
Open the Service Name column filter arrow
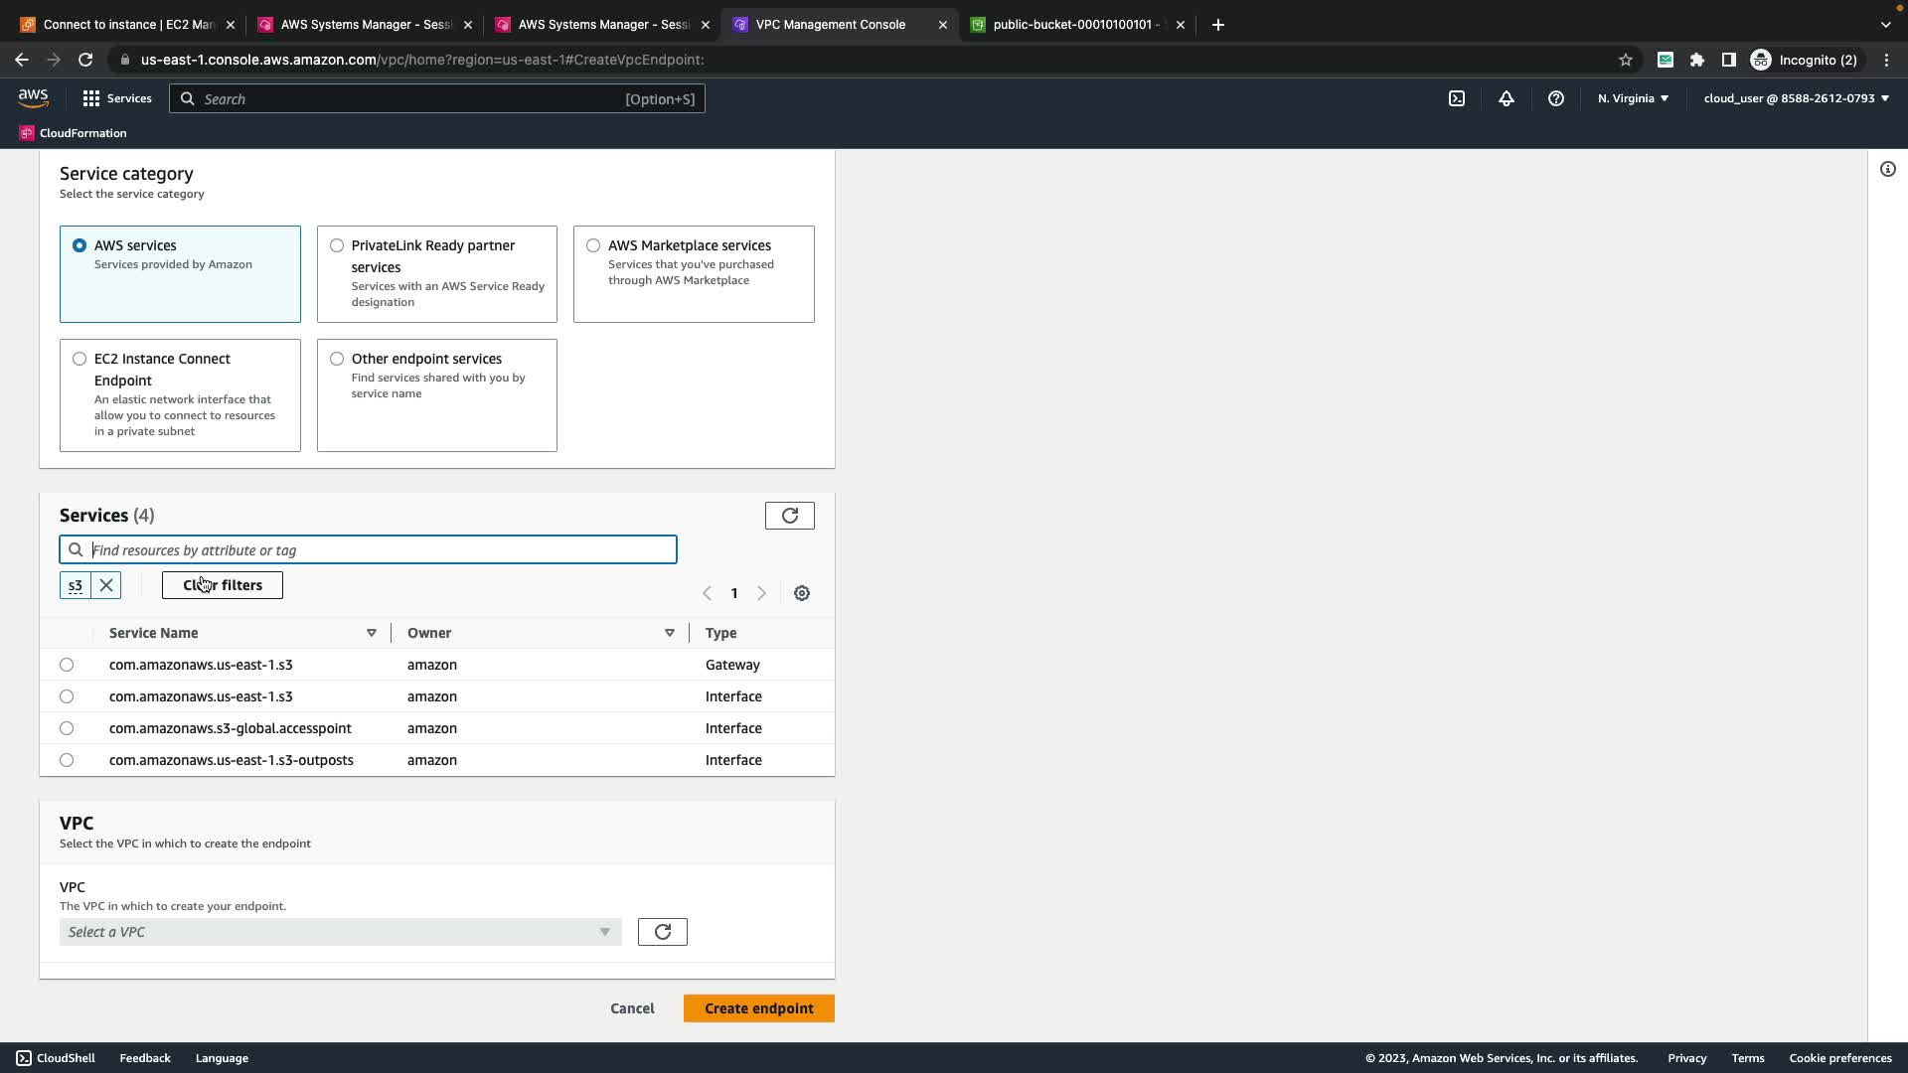pos(372,633)
